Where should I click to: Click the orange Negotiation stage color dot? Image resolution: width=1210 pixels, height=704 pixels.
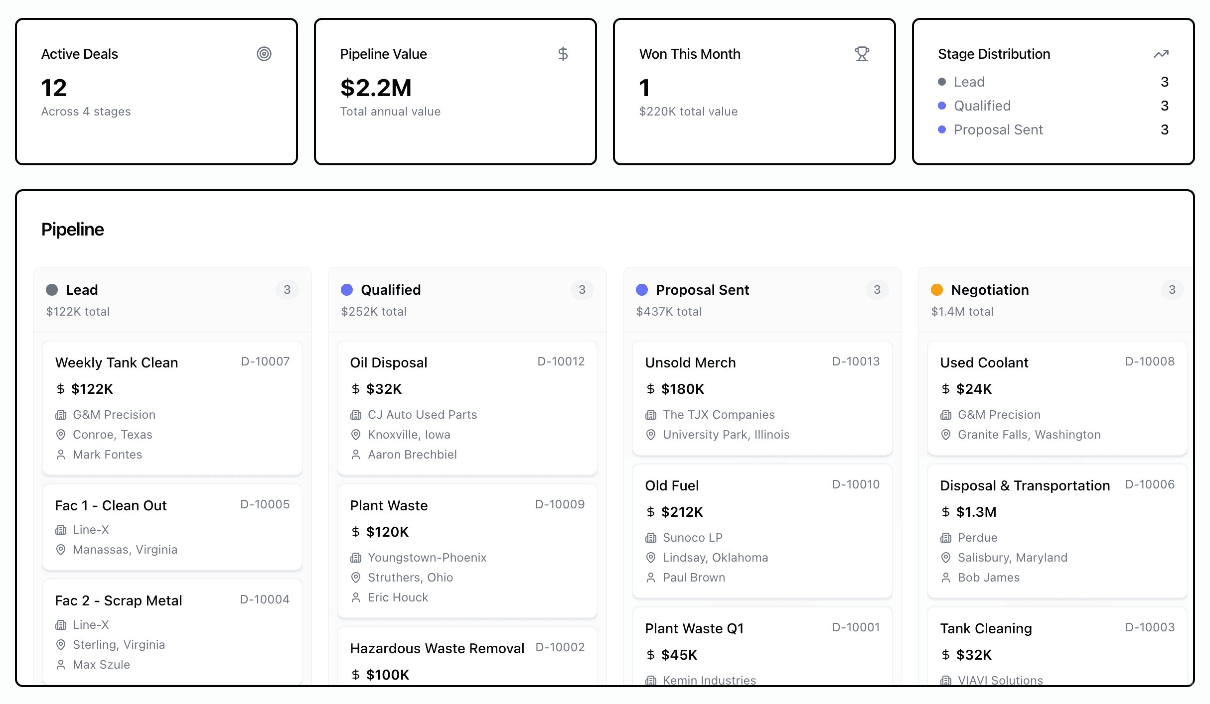937,289
